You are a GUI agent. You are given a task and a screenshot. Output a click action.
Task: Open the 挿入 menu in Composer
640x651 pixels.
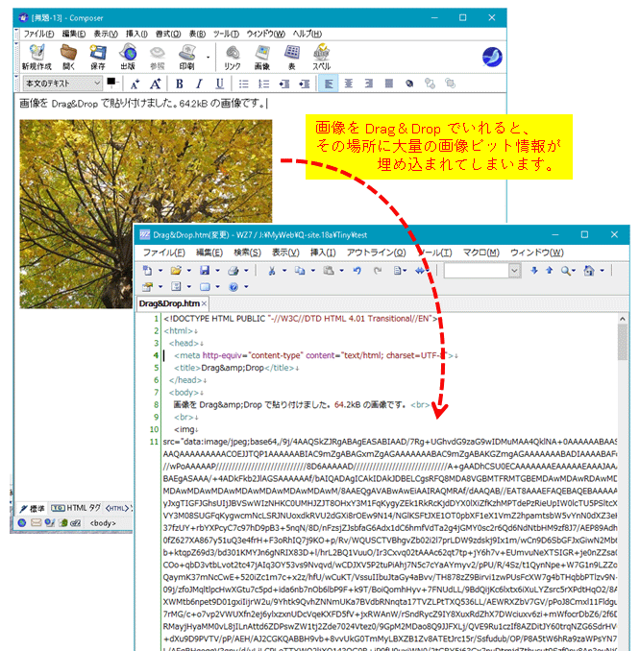click(136, 34)
